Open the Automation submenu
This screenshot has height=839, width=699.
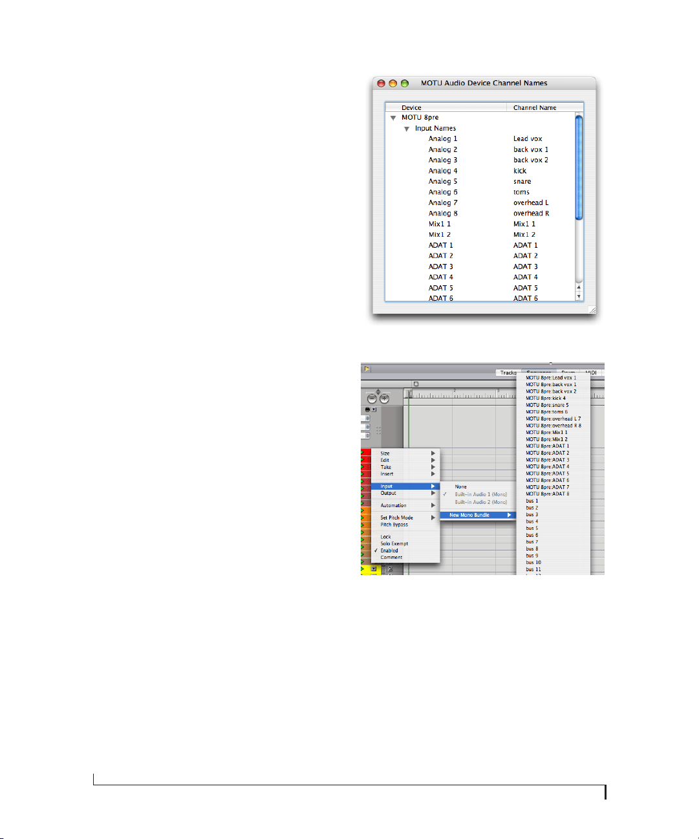pos(405,505)
